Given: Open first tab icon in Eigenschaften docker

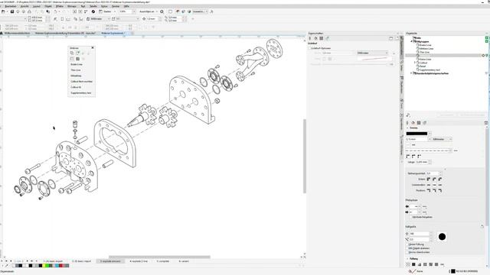Looking at the screenshot, I should click(x=310, y=38).
